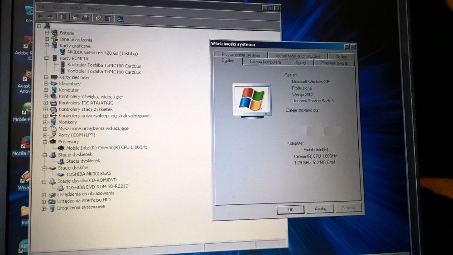
Task: Expand the Karty sieciowe category
Action: [46, 77]
